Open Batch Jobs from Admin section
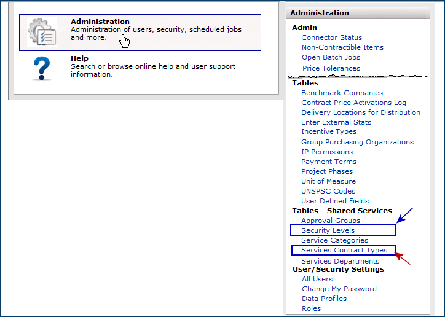 [x=331, y=57]
